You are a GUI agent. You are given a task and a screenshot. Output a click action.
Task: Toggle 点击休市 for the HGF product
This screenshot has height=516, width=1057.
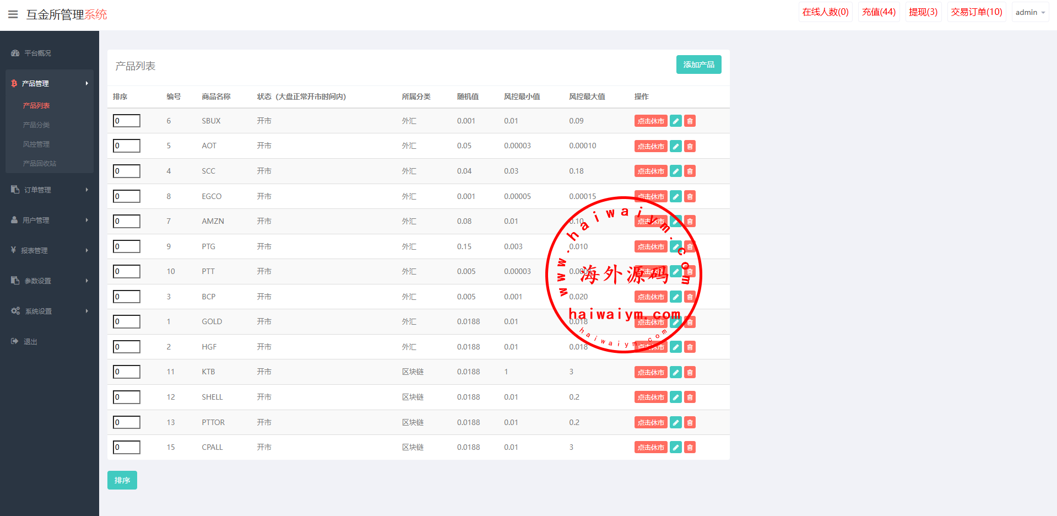pos(651,347)
